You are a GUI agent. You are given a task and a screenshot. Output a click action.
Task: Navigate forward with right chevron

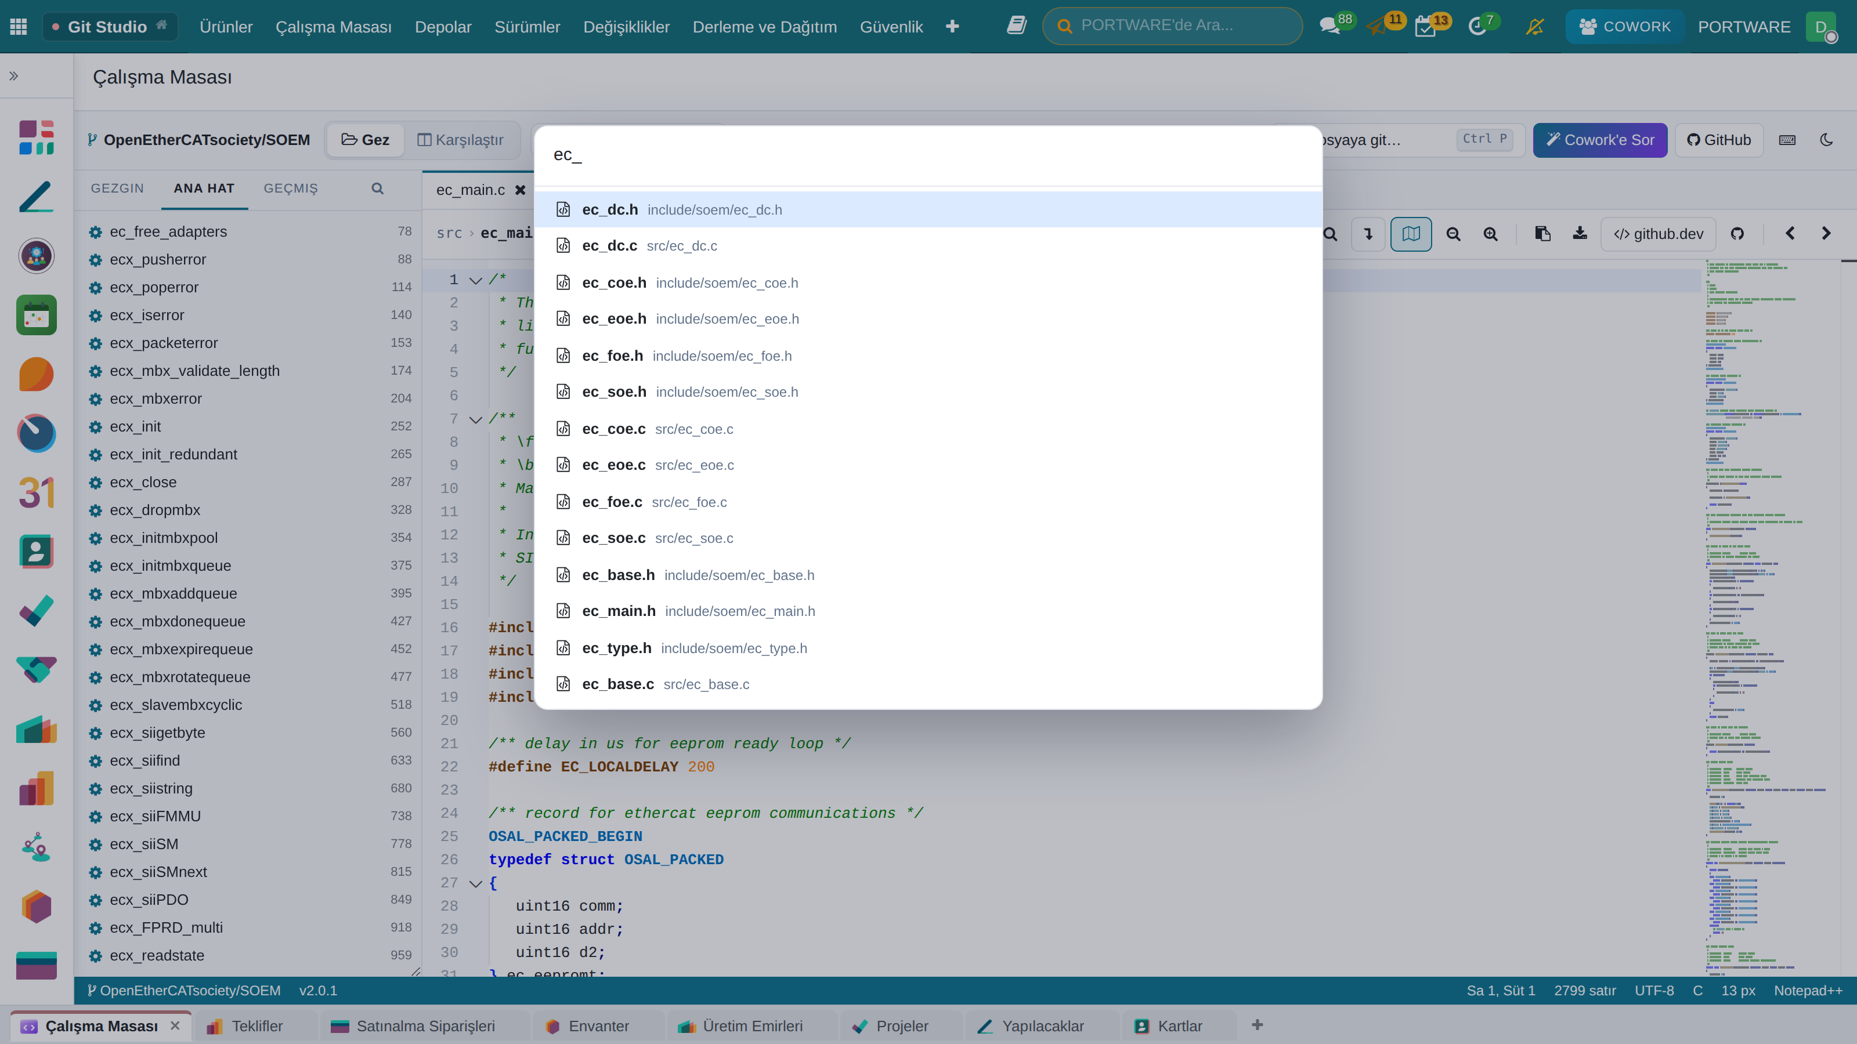(1826, 233)
